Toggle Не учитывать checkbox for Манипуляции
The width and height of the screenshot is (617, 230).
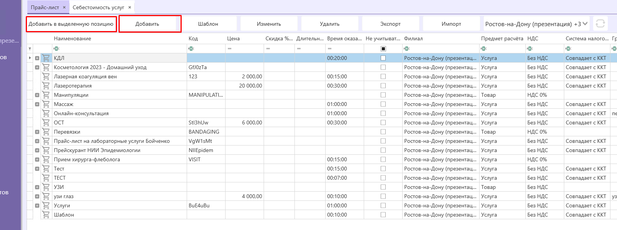click(x=383, y=95)
